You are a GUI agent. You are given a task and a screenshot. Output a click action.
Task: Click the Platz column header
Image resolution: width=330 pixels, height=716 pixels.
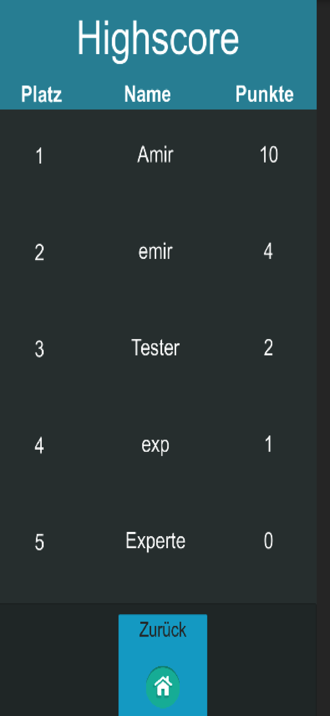[x=41, y=94]
